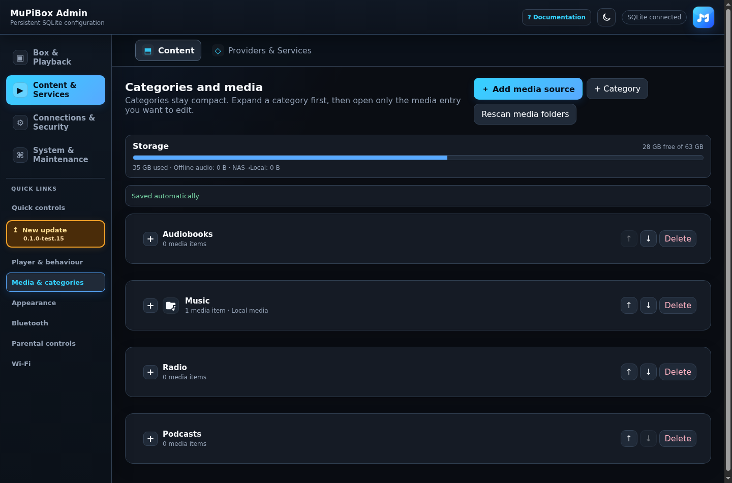Switch to the Content tab

coord(168,50)
